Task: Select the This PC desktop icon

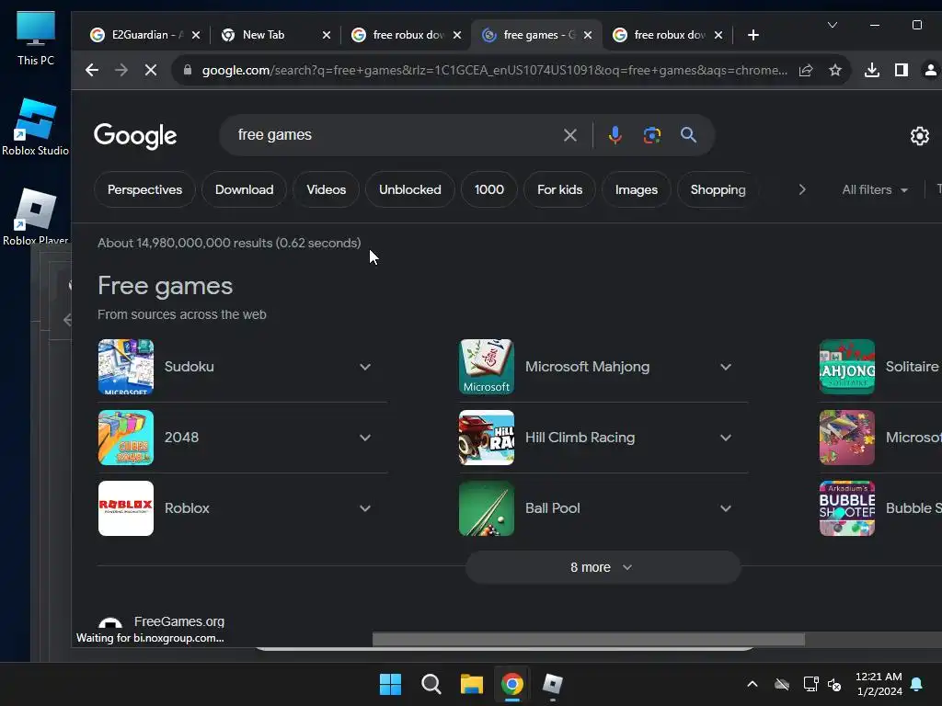Action: click(x=36, y=38)
